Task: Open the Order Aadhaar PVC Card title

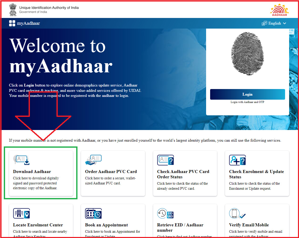Action: 111,171
